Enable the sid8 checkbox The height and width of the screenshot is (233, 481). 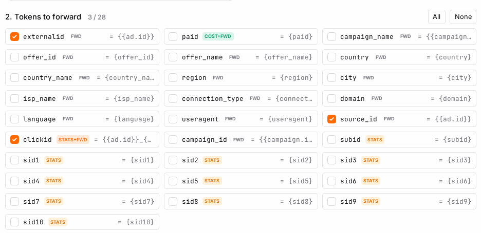pos(173,201)
